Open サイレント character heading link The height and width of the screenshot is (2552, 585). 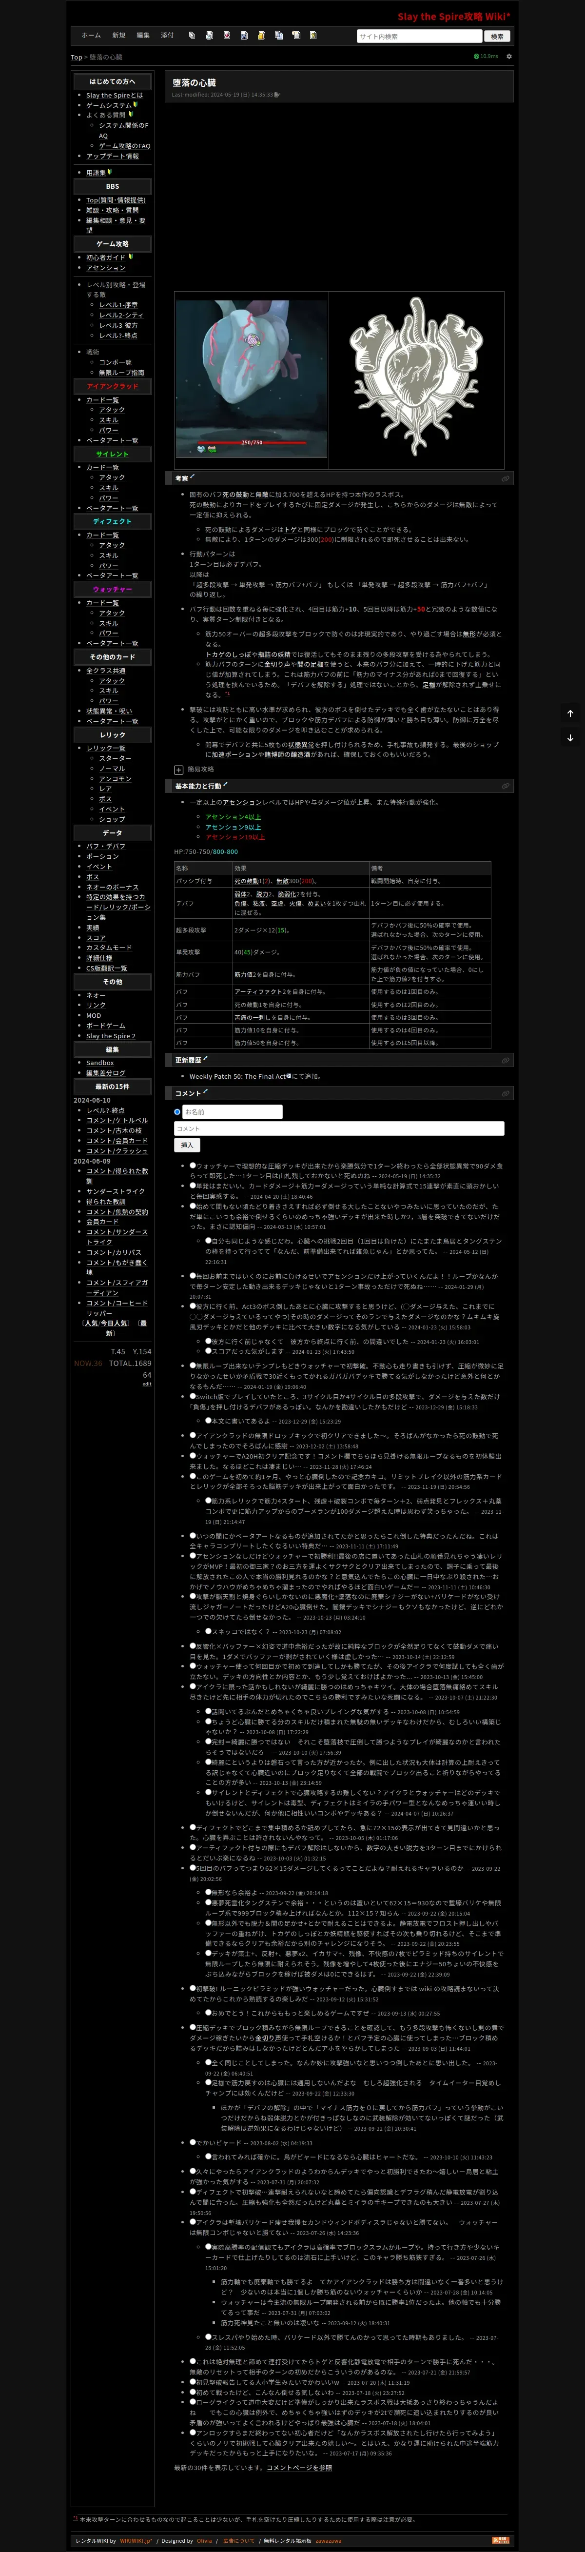coord(112,454)
